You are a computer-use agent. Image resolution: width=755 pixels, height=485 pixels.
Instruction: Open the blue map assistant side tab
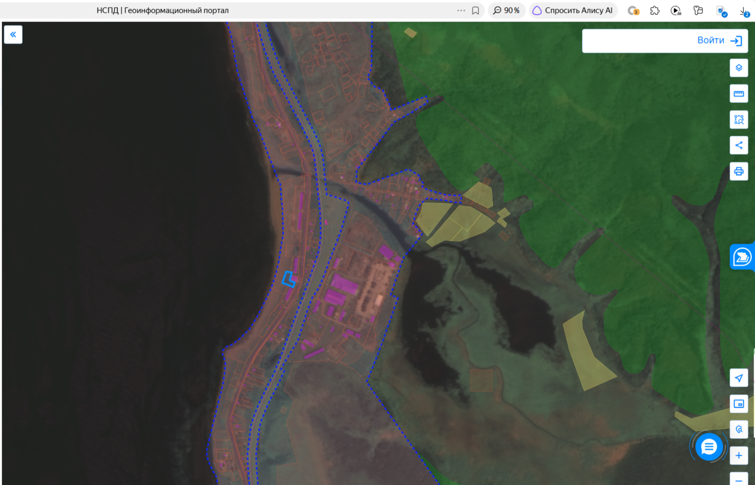coord(742,257)
